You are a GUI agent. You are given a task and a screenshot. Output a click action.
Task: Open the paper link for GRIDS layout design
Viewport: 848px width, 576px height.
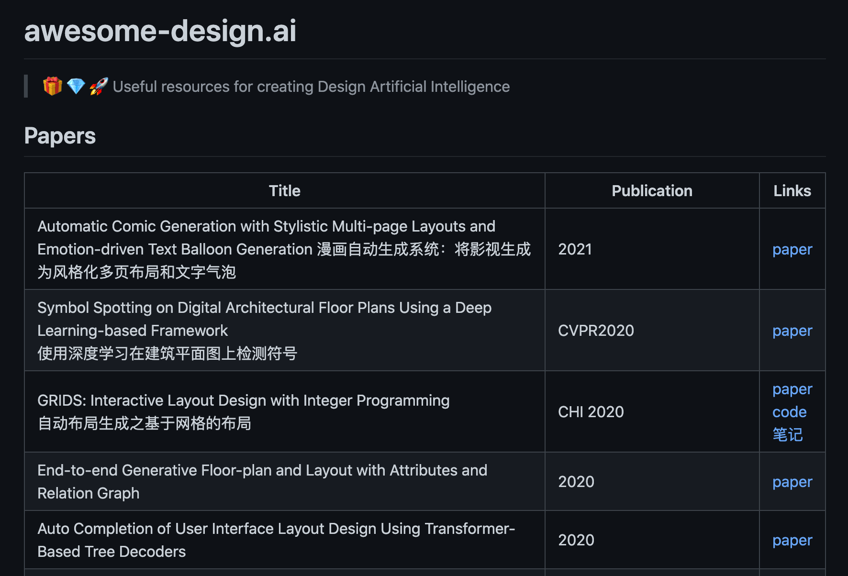pyautogui.click(x=792, y=389)
